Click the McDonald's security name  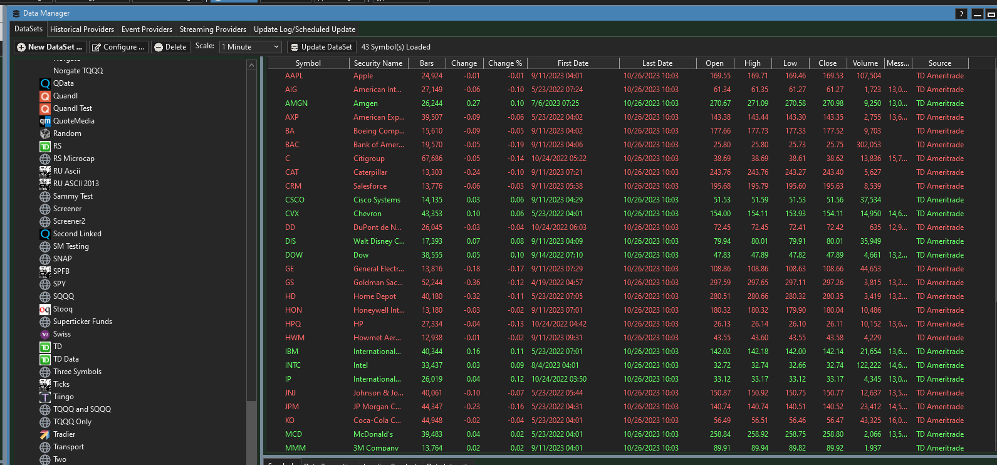(373, 434)
